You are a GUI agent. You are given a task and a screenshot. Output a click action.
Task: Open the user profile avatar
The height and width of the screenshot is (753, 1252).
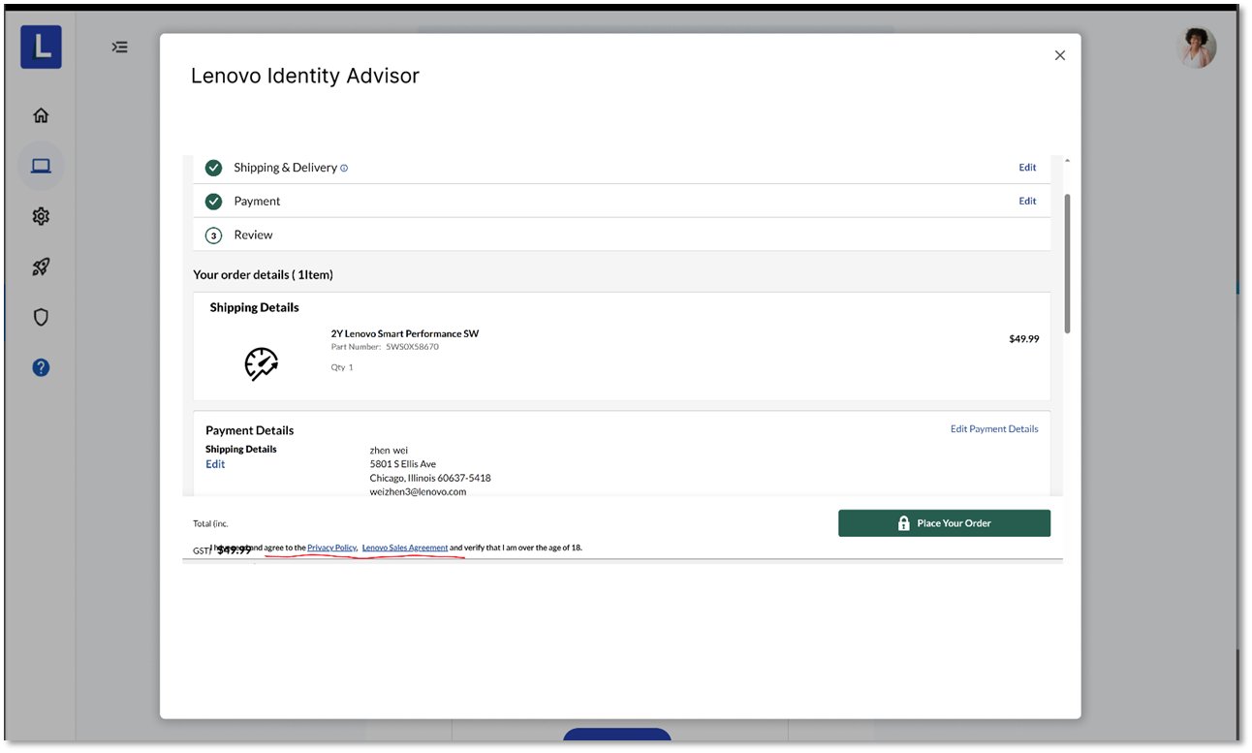pyautogui.click(x=1197, y=47)
